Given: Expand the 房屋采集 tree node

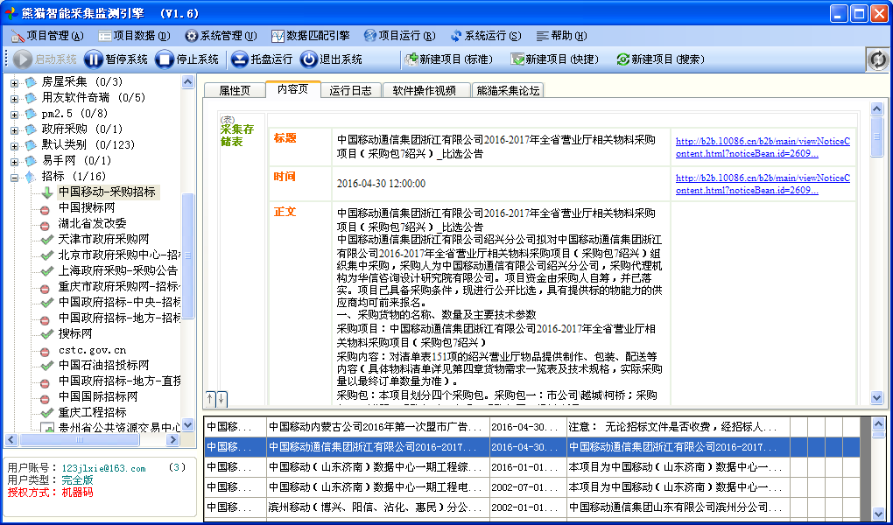Looking at the screenshot, I should pos(14,82).
